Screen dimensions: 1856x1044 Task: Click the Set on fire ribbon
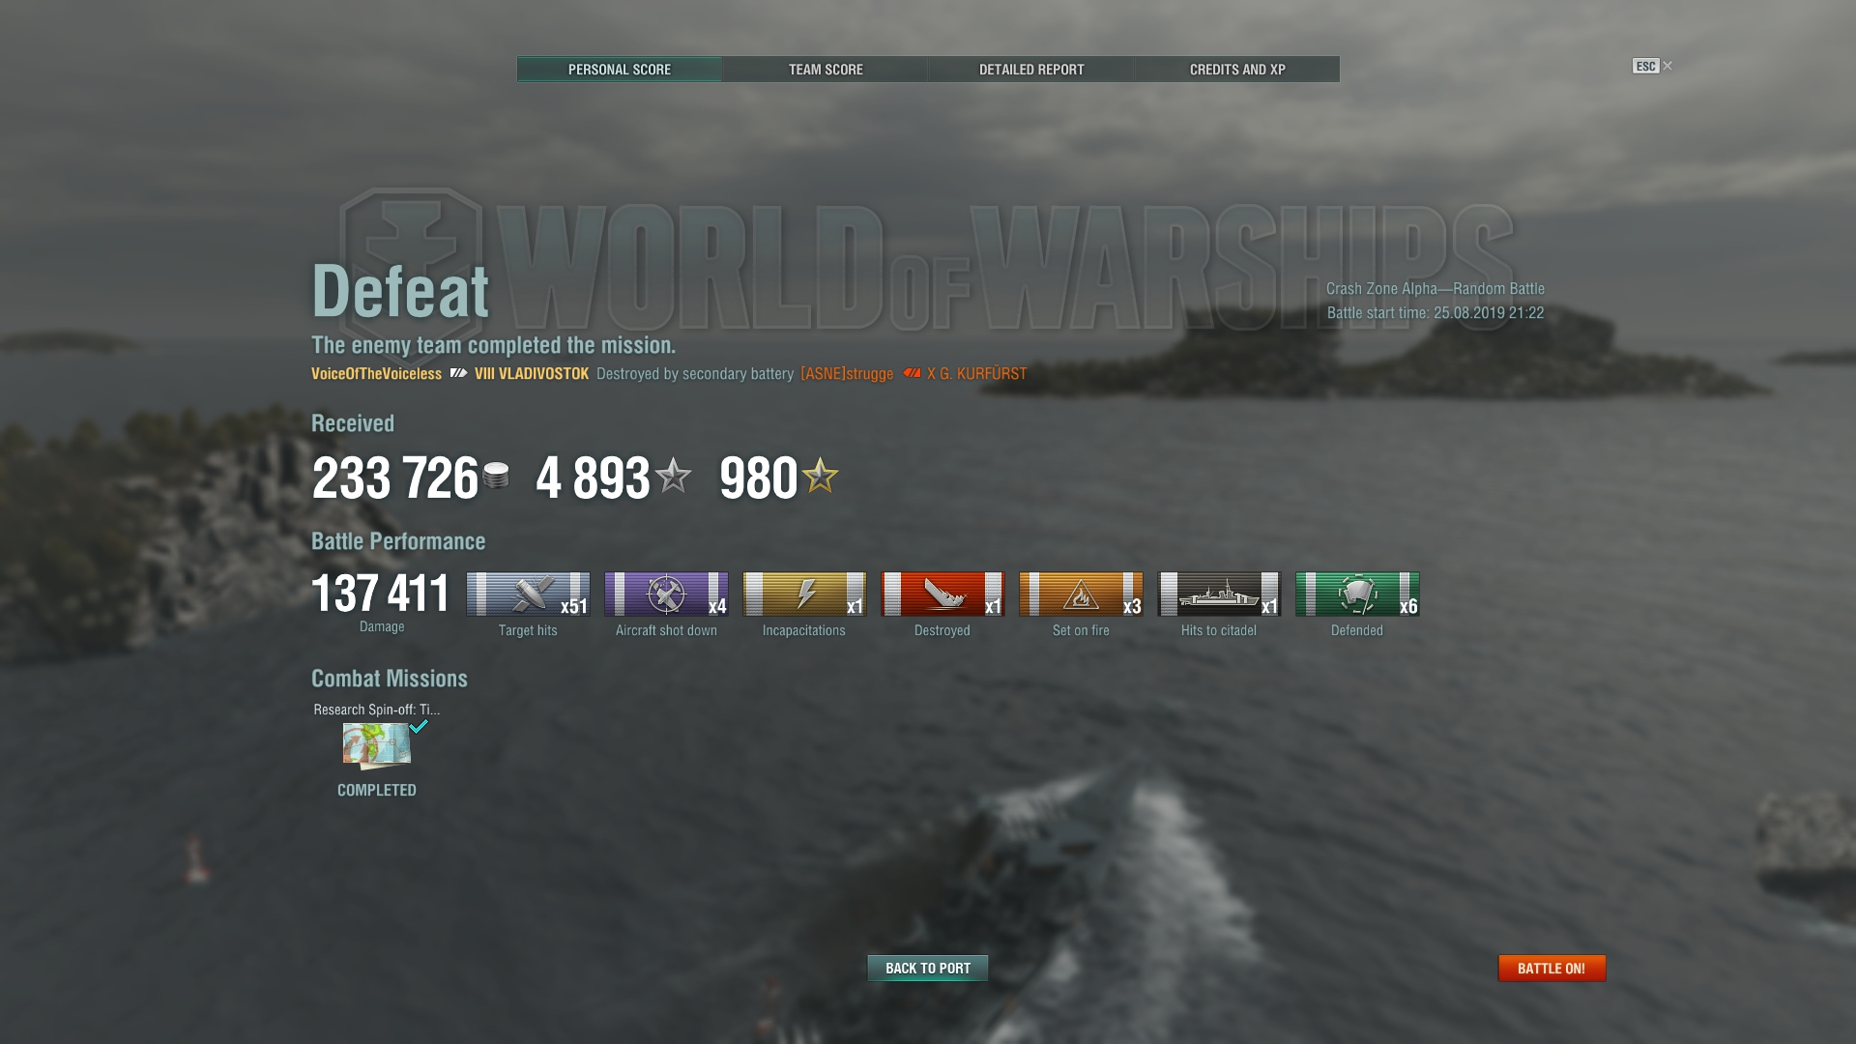[x=1081, y=594]
